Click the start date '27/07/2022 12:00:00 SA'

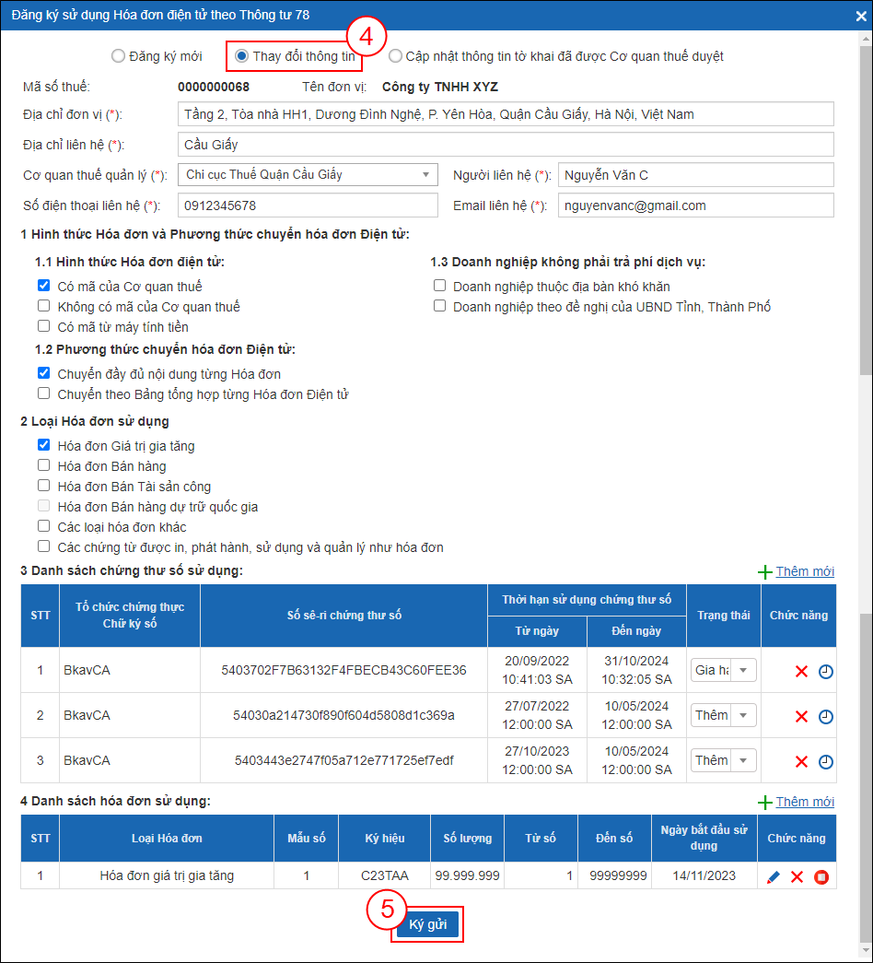[x=537, y=715]
